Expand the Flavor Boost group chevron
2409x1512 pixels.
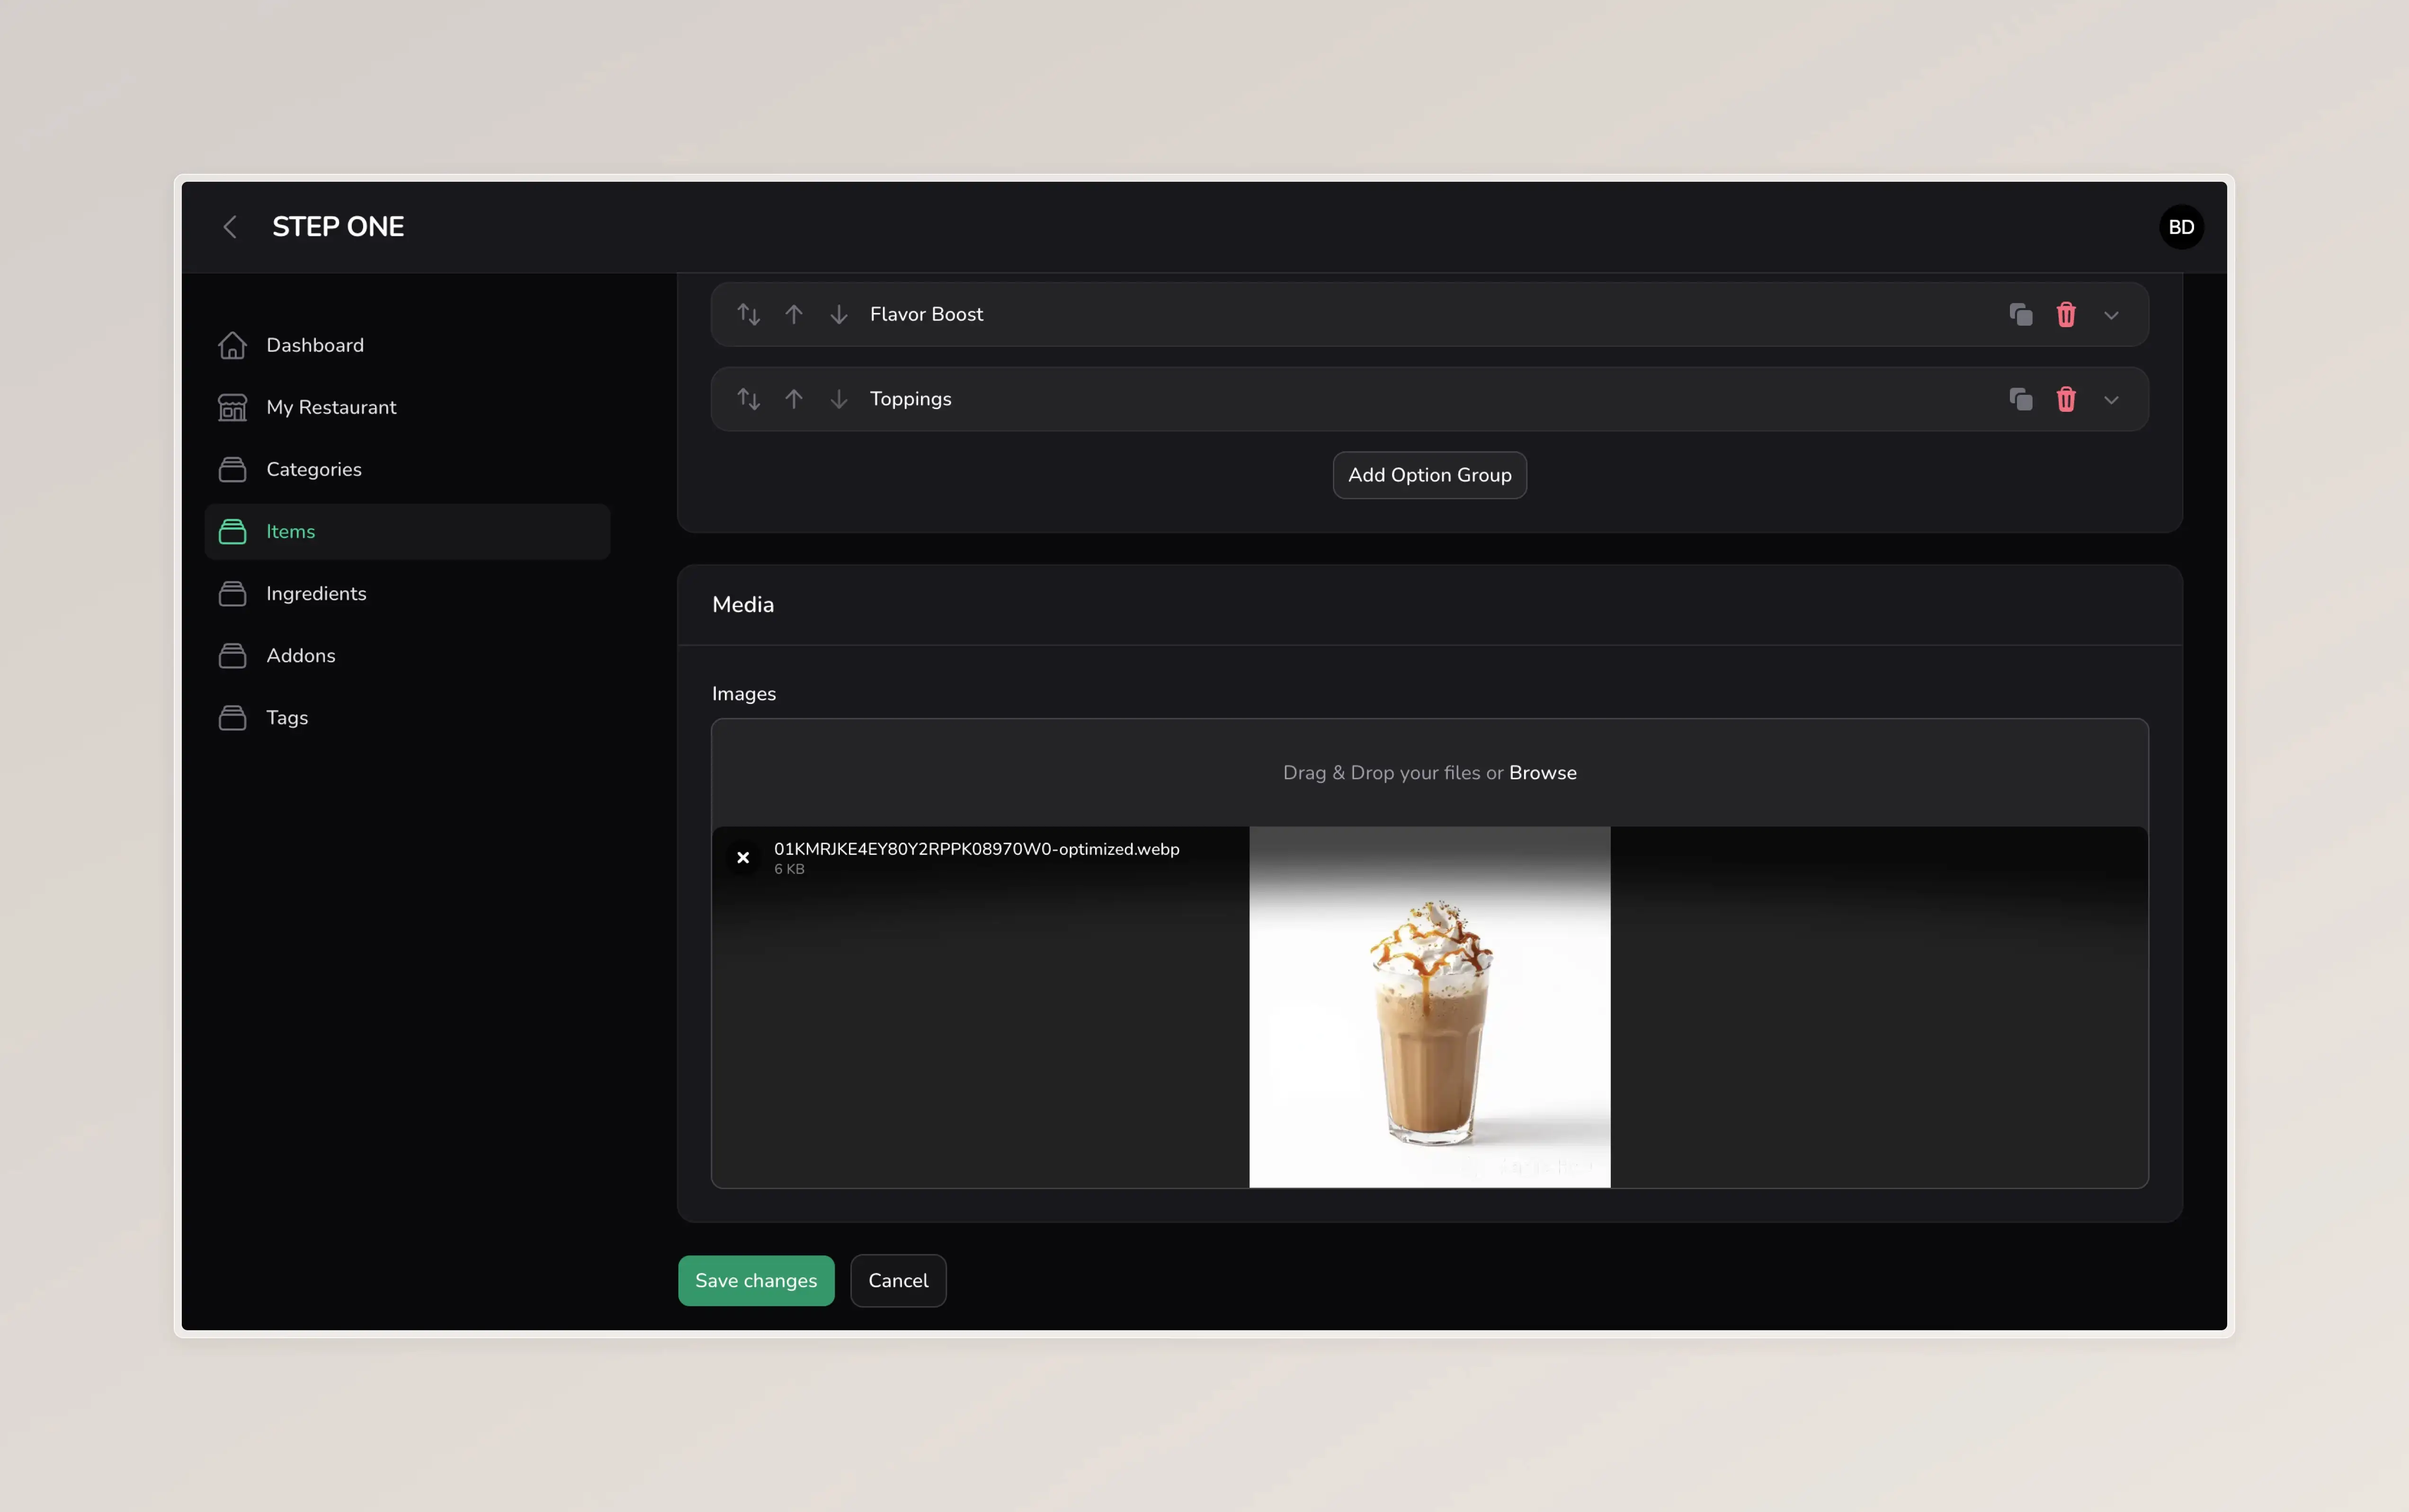(x=2111, y=315)
